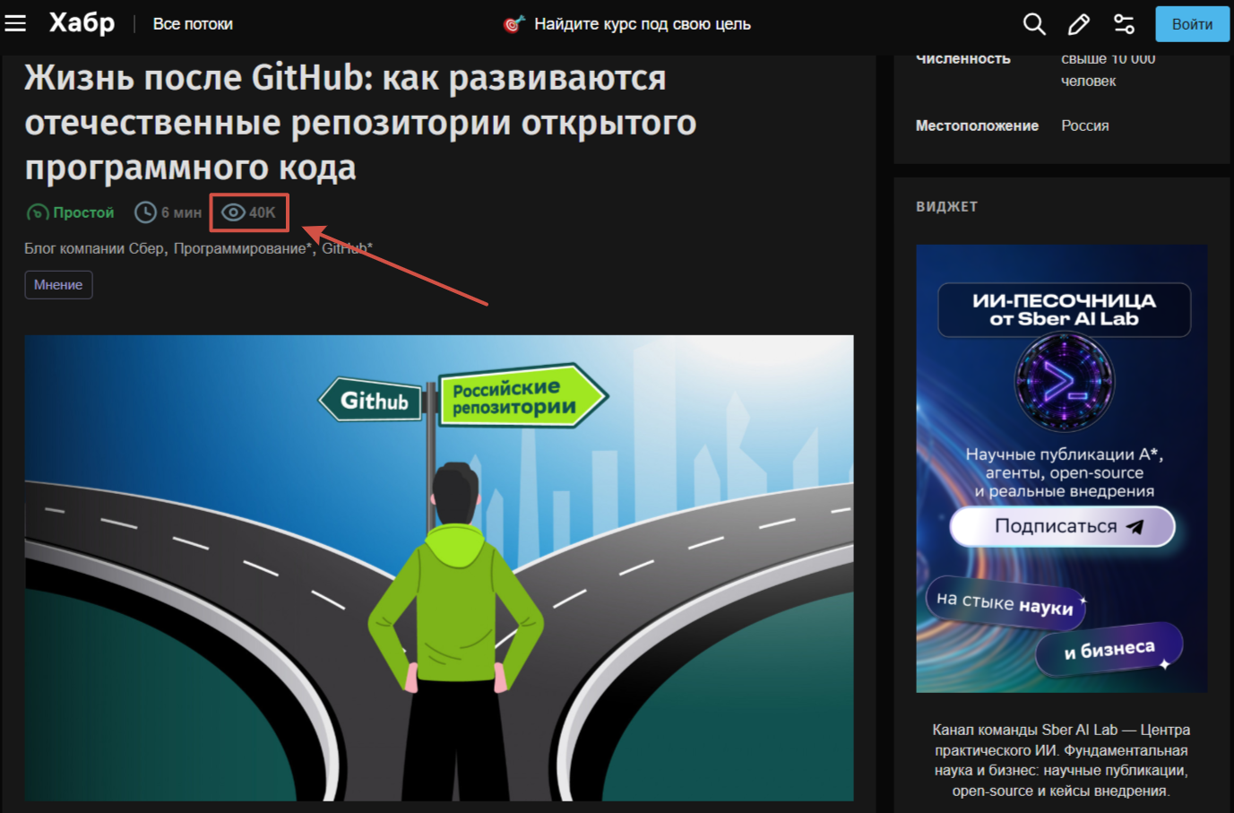Click the свыше 10 000 человек value

click(1109, 70)
